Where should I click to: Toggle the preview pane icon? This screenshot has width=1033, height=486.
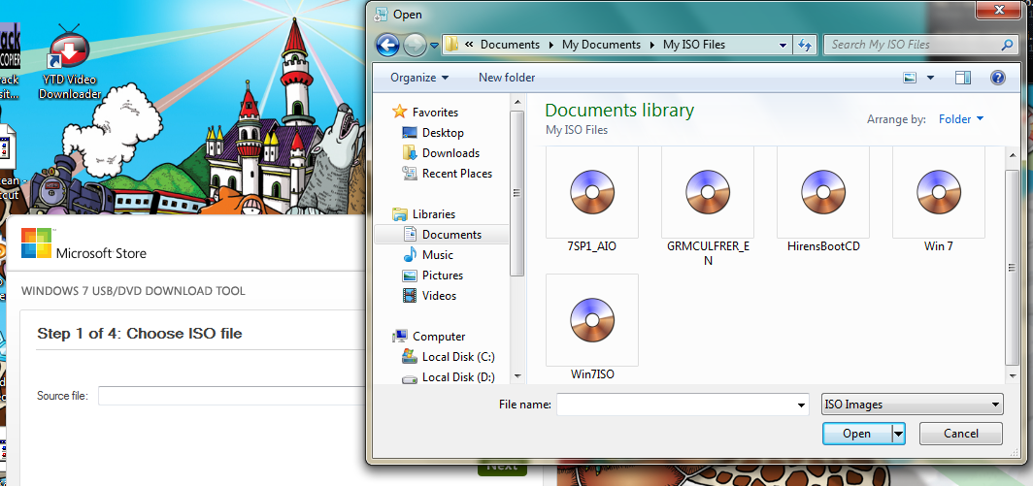pos(962,78)
